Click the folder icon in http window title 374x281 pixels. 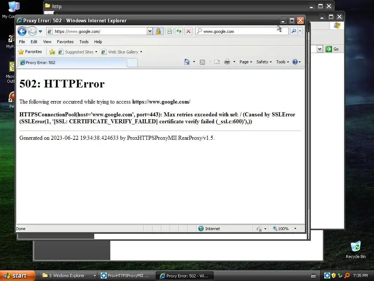pyautogui.click(x=48, y=6)
